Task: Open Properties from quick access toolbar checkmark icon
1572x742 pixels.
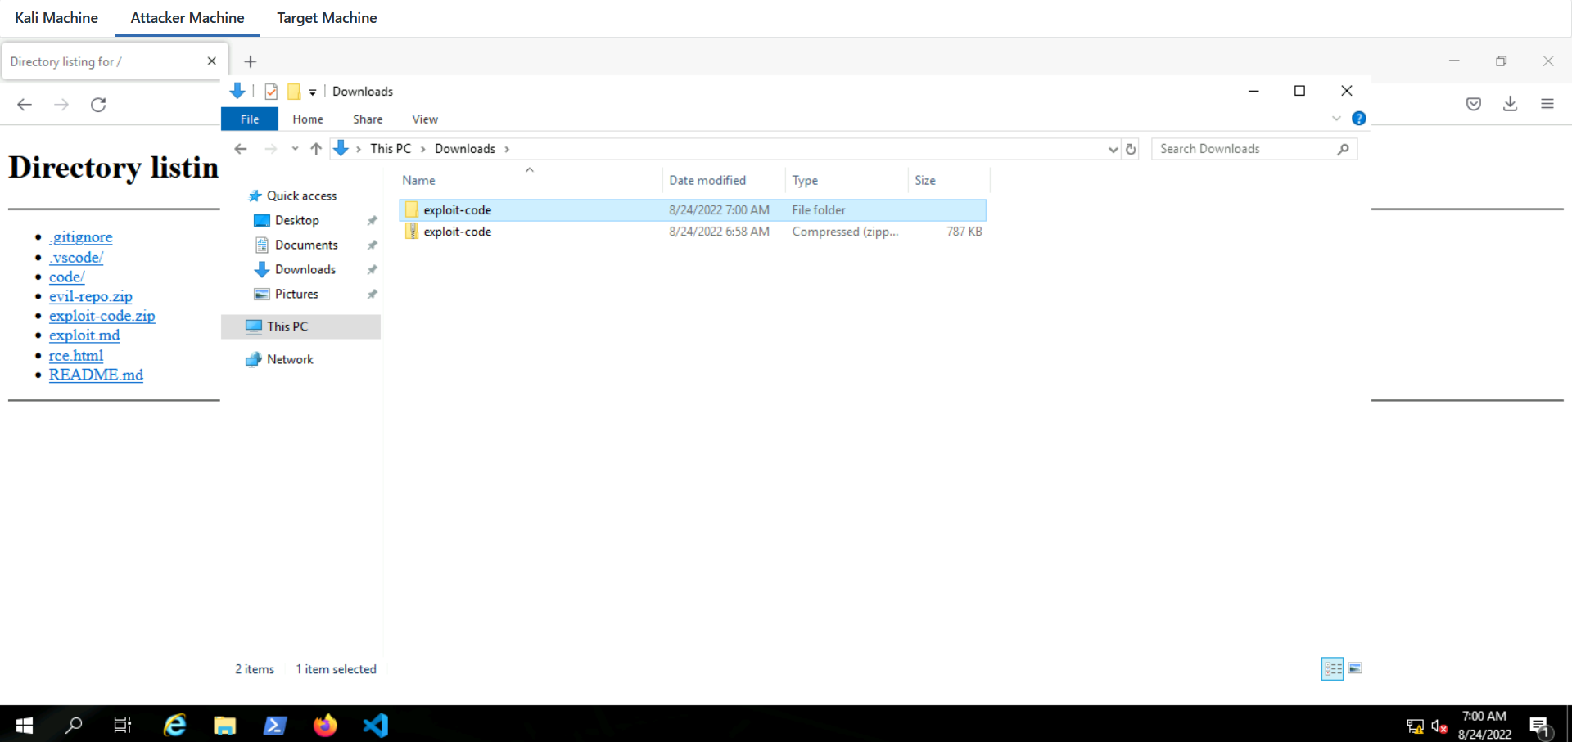Action: 271,92
